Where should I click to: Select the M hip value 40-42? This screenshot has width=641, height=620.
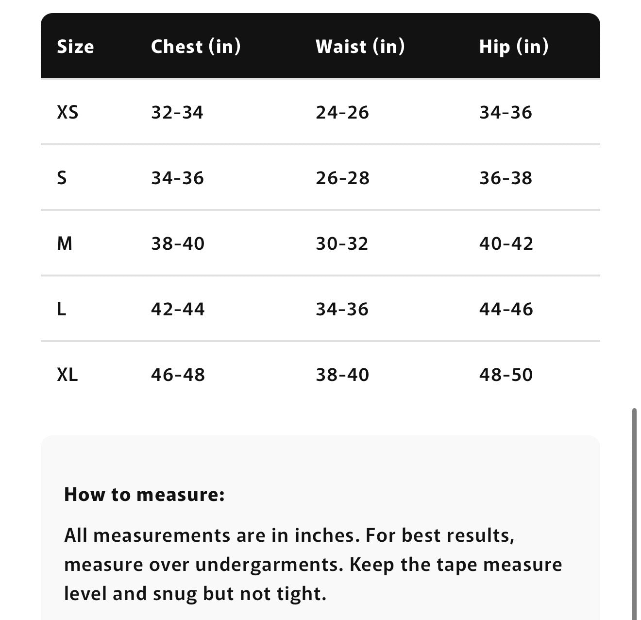click(506, 243)
